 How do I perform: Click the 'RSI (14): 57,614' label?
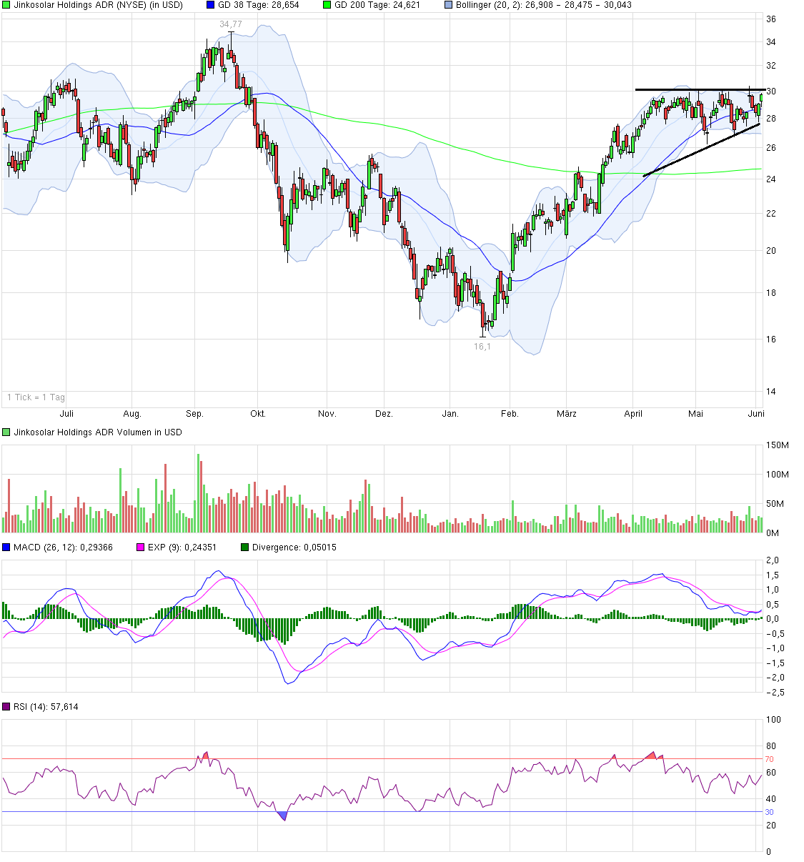[x=46, y=707]
